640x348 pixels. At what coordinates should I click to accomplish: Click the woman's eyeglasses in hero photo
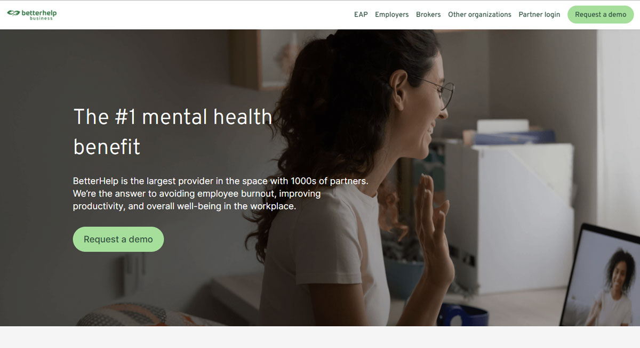440,93
